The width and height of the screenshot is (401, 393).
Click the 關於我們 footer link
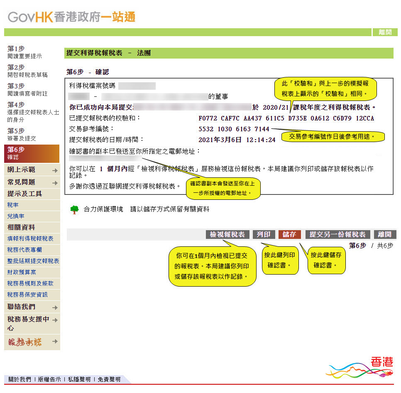point(20,379)
